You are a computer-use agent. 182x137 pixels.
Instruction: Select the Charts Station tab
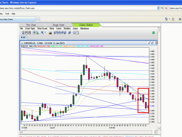pos(86,25)
